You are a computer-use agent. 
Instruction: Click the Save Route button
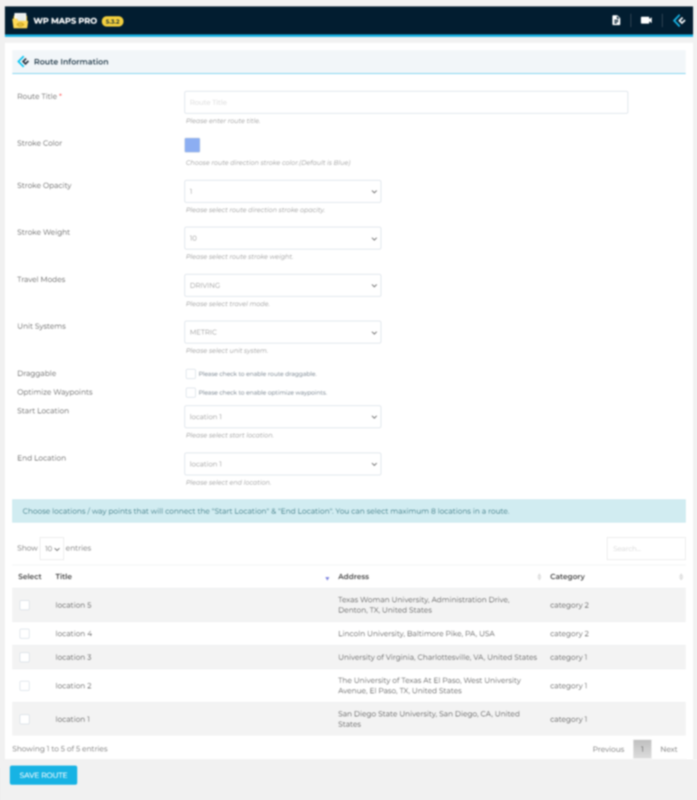point(43,775)
